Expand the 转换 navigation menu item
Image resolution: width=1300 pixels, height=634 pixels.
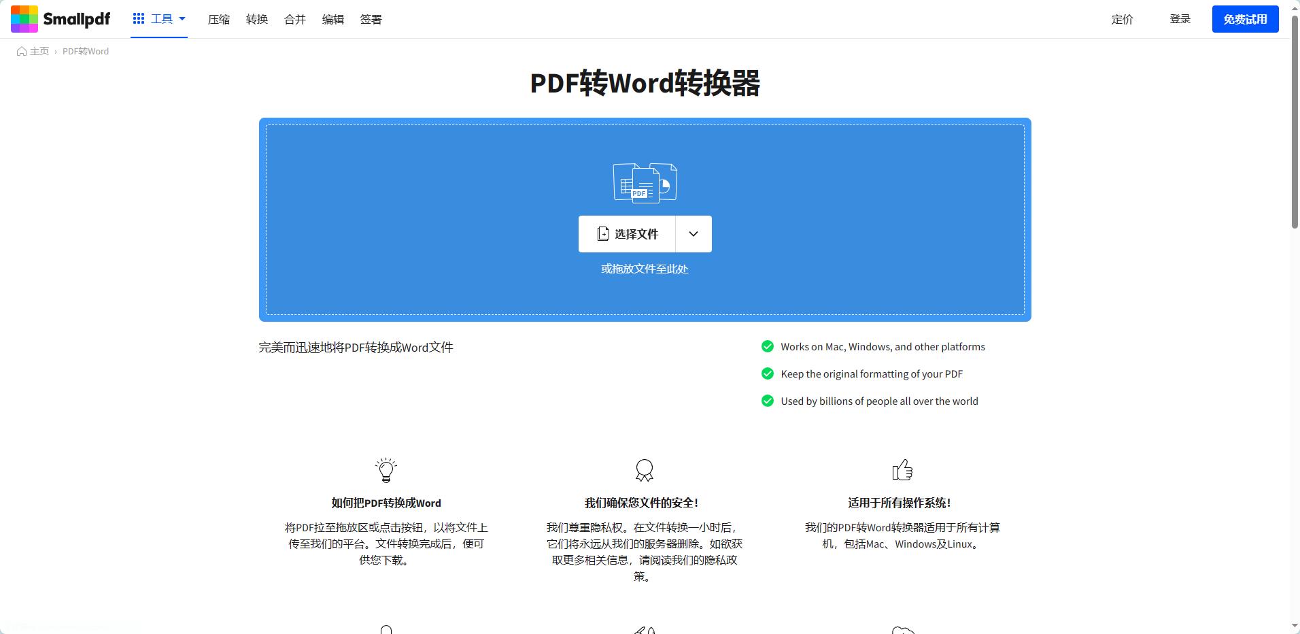click(257, 19)
